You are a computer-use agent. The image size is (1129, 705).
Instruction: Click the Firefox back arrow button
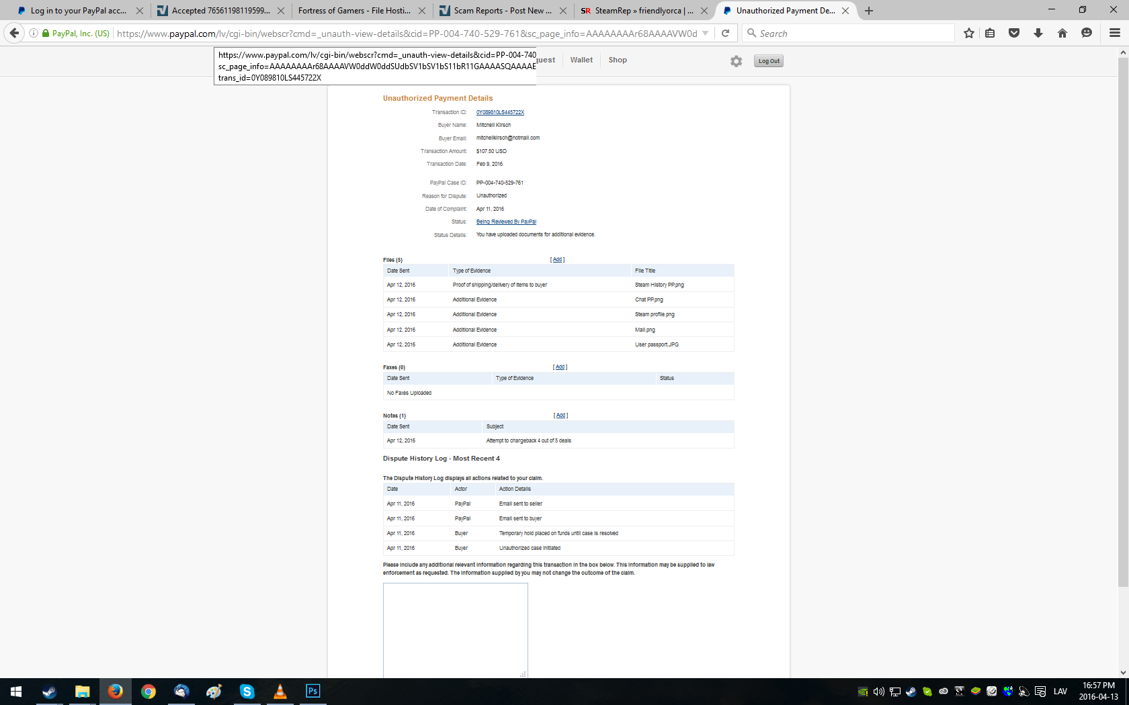[x=14, y=33]
